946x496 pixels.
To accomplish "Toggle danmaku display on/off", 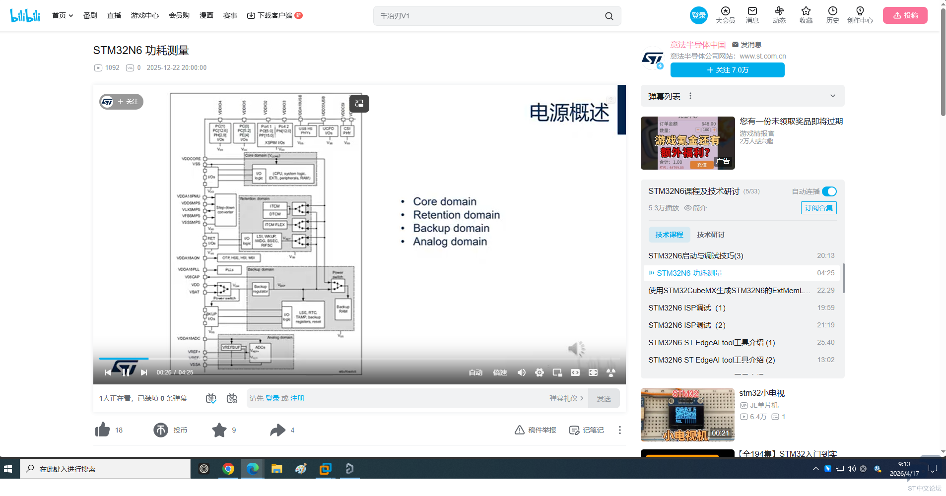I will point(211,398).
